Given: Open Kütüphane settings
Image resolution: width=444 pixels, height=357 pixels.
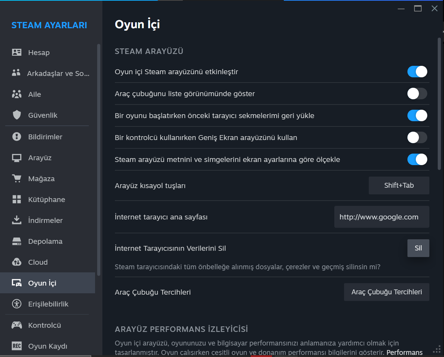Looking at the screenshot, I should click(47, 200).
